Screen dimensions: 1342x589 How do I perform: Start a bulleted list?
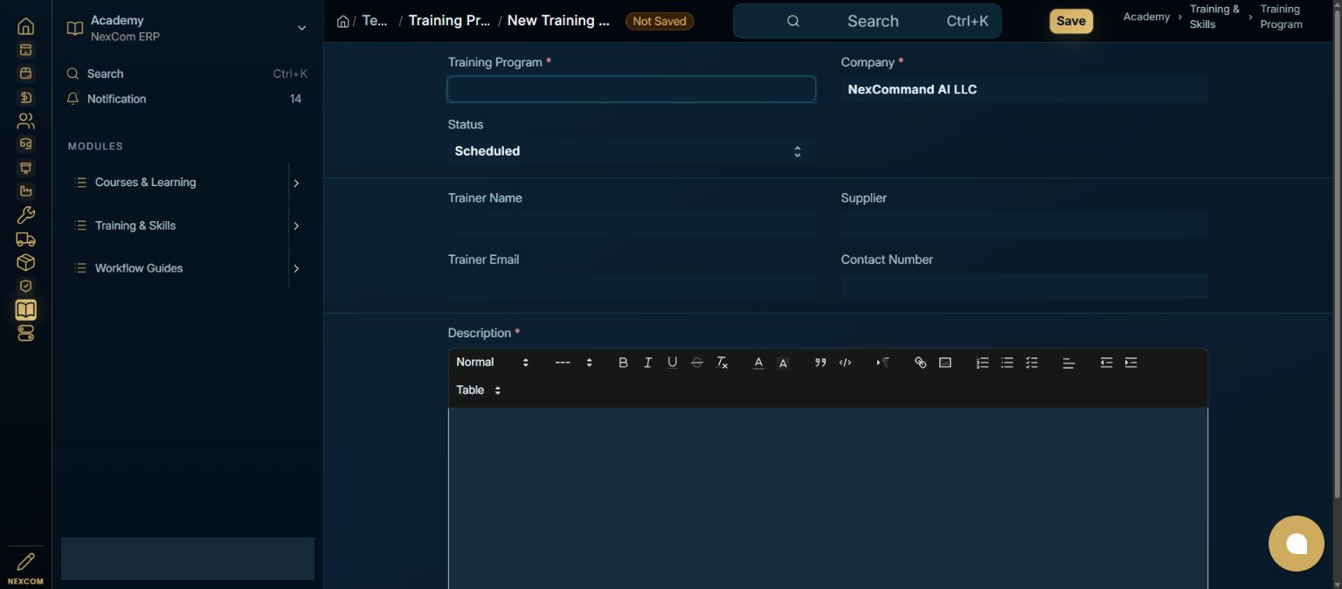pos(1006,363)
